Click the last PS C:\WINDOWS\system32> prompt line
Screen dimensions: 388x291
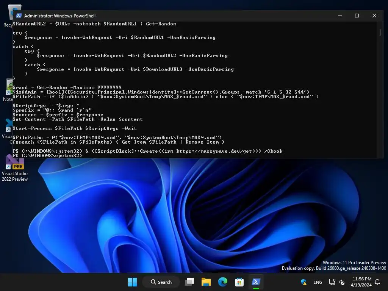(x=47, y=156)
